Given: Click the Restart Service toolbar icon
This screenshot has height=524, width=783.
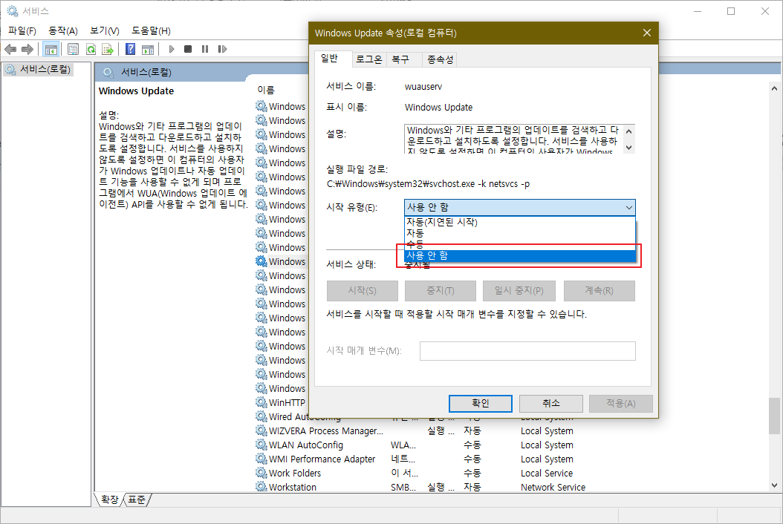Looking at the screenshot, I should tap(222, 49).
